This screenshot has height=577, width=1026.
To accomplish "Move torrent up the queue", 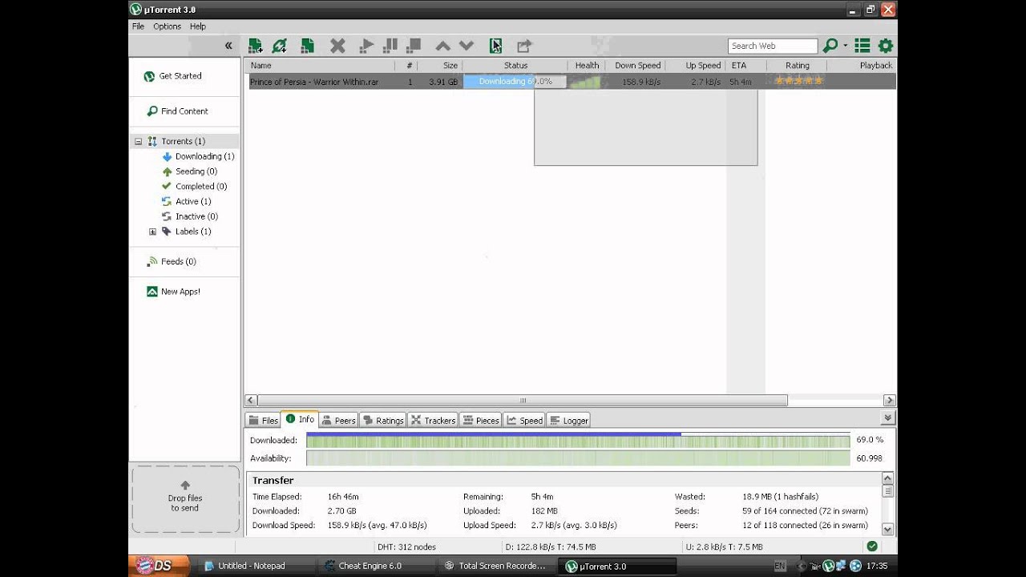I will pyautogui.click(x=442, y=46).
